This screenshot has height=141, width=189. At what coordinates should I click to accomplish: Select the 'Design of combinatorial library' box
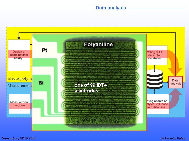[19, 55]
